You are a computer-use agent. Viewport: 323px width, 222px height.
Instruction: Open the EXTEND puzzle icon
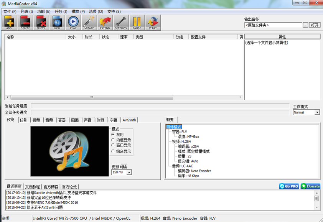105,22
